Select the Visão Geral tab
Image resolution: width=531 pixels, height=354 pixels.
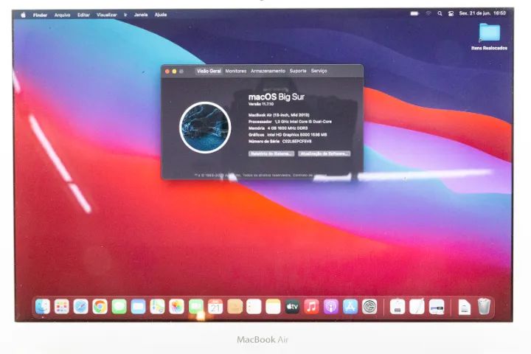[209, 71]
